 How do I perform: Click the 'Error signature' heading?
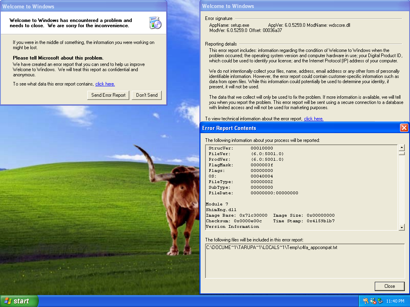pos(219,18)
